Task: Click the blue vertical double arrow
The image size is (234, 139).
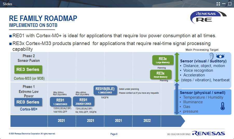Action: (x=177, y=99)
